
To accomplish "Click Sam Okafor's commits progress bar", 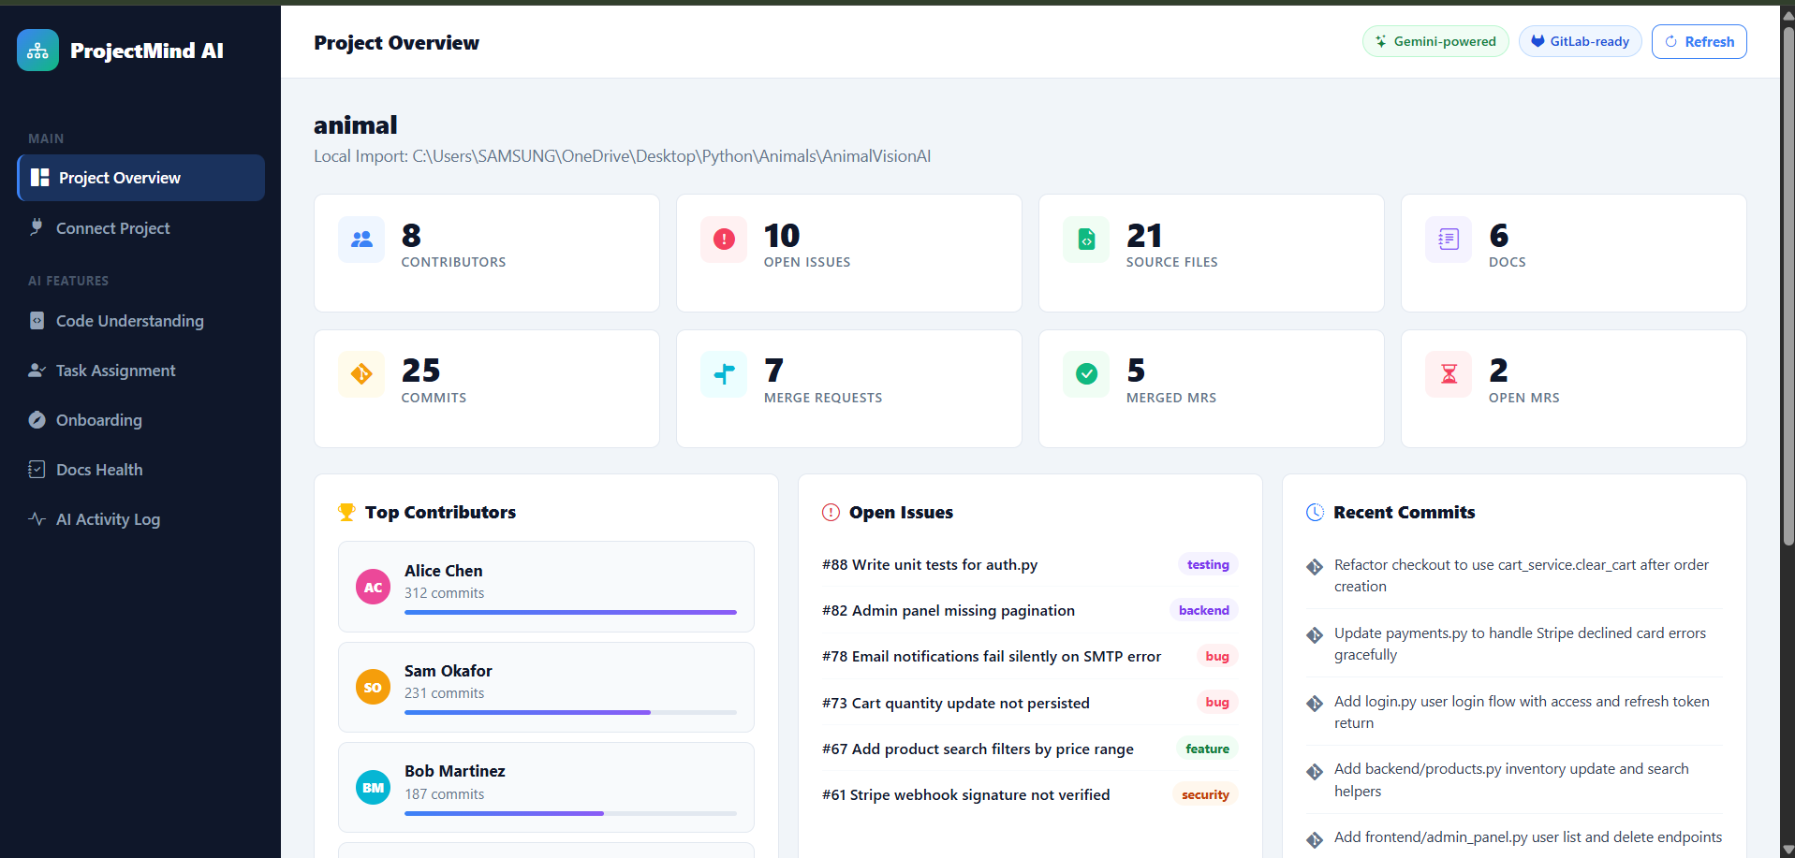I will 570,712.
